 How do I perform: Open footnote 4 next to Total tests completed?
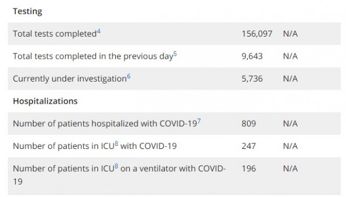tap(98, 31)
